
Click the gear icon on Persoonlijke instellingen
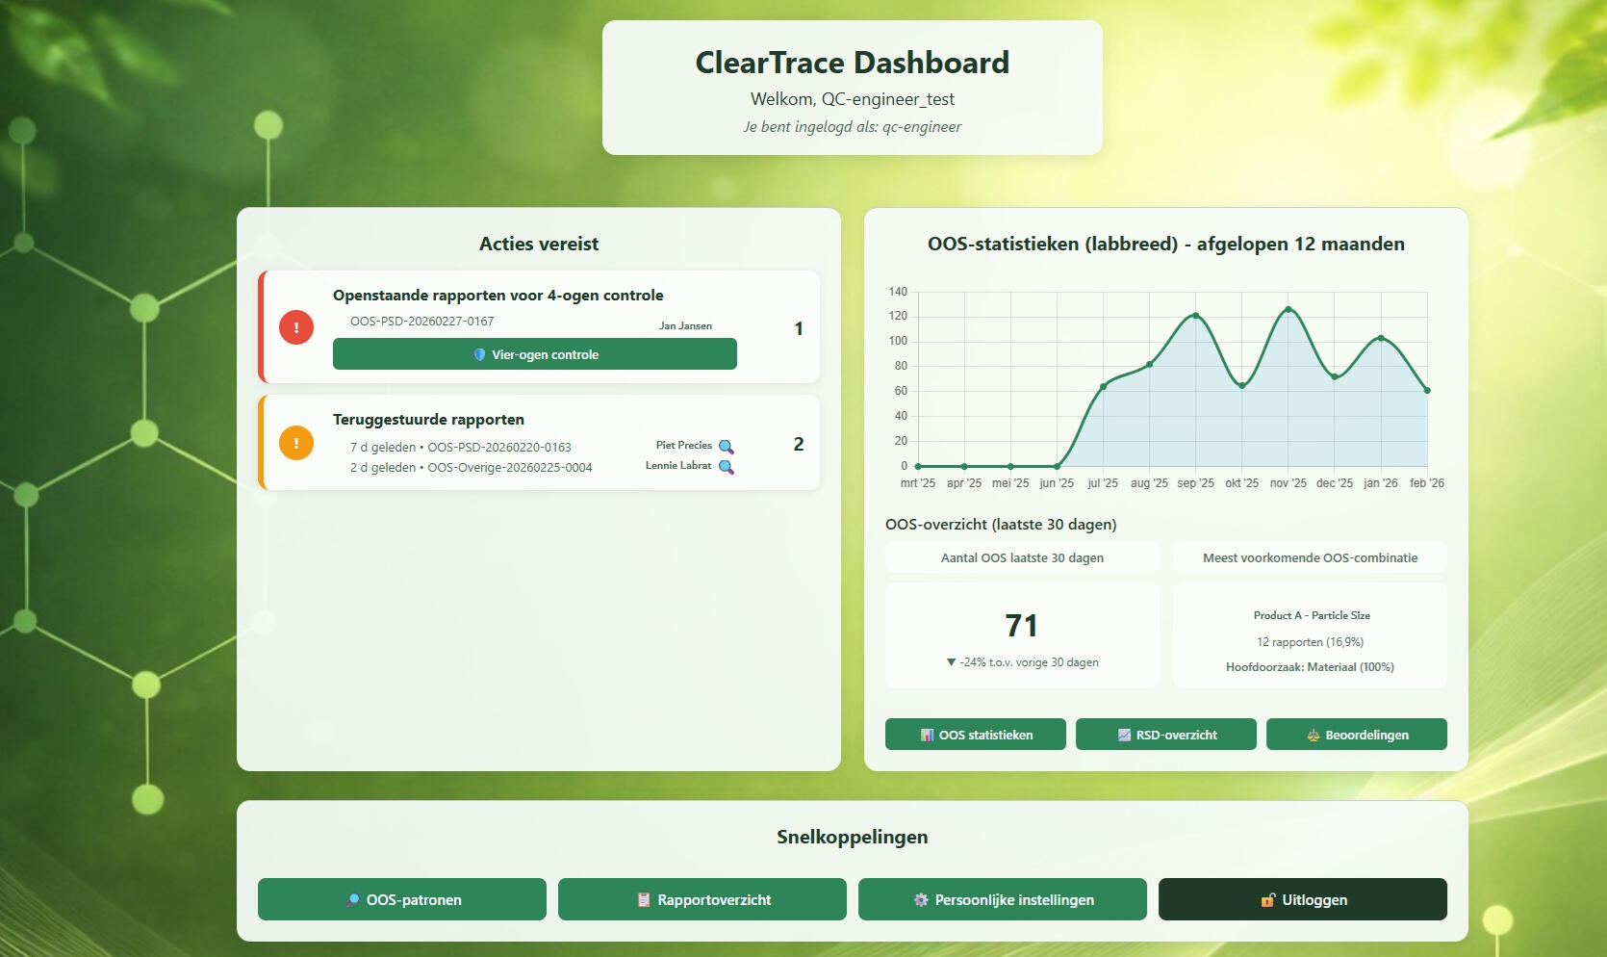click(x=921, y=900)
